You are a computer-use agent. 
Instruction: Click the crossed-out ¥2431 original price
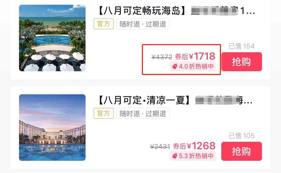point(160,147)
